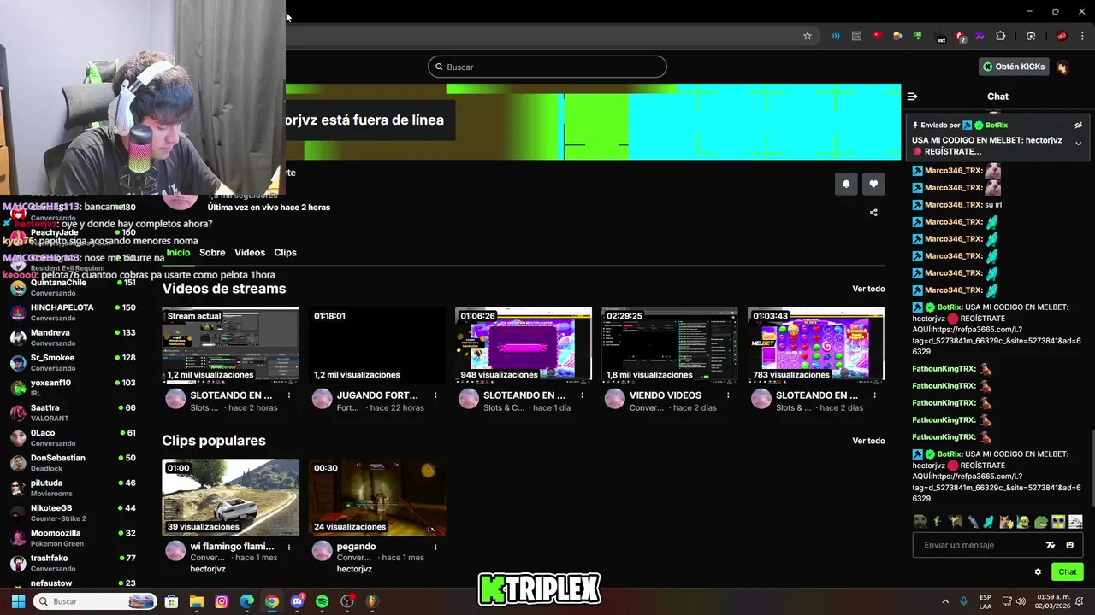The height and width of the screenshot is (615, 1095).
Task: Click Ver todo for Clips populares
Action: (868, 441)
